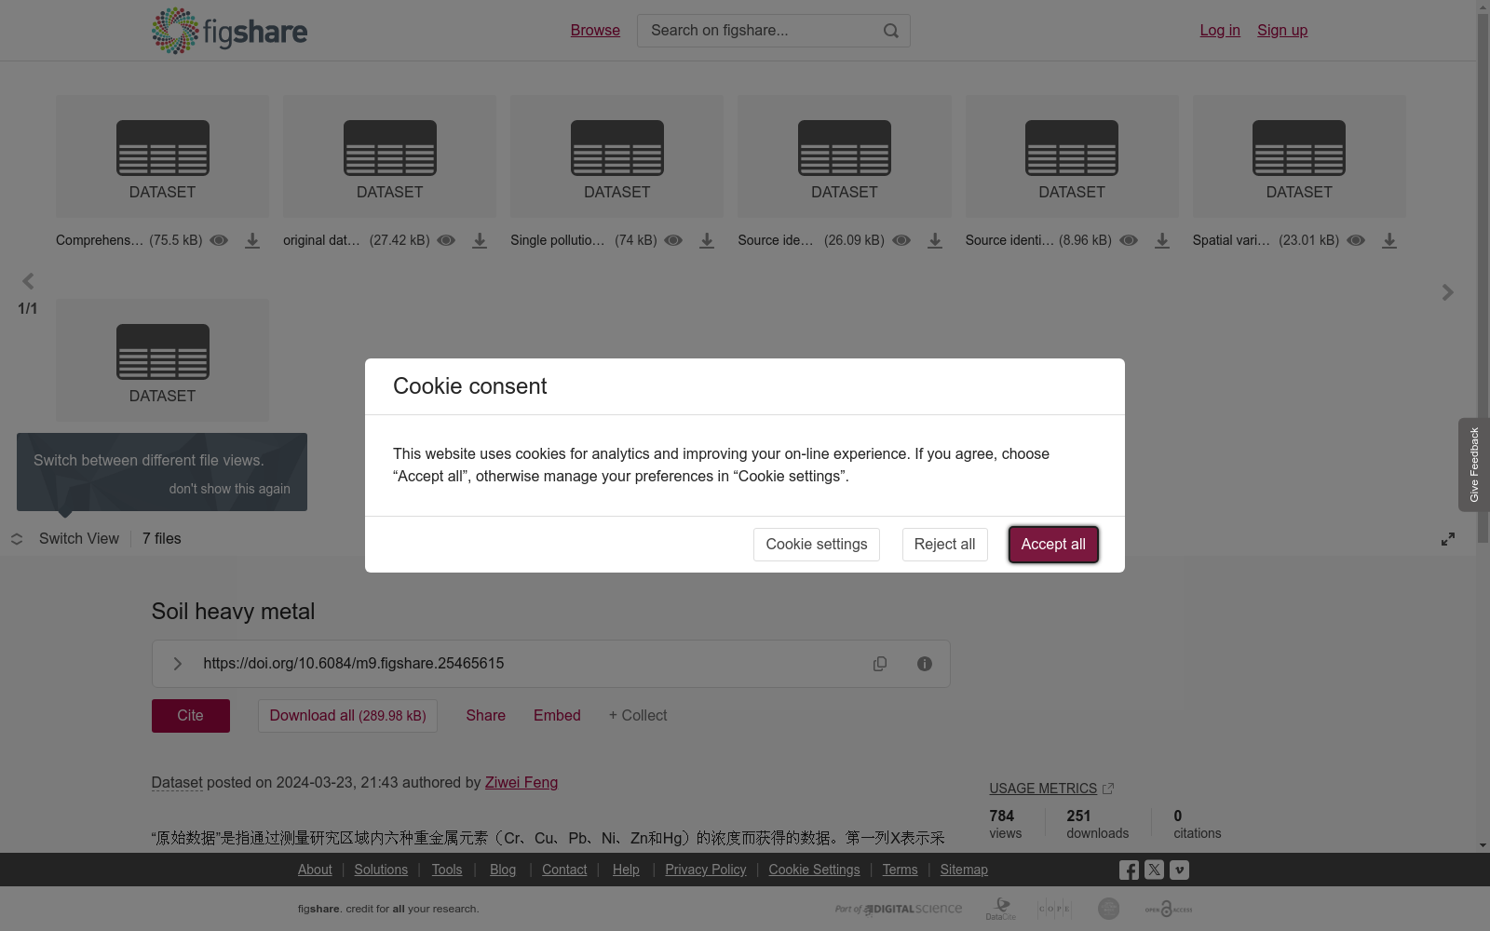Image resolution: width=1490 pixels, height=931 pixels.
Task: Click the search magnifier icon
Action: [x=891, y=31]
